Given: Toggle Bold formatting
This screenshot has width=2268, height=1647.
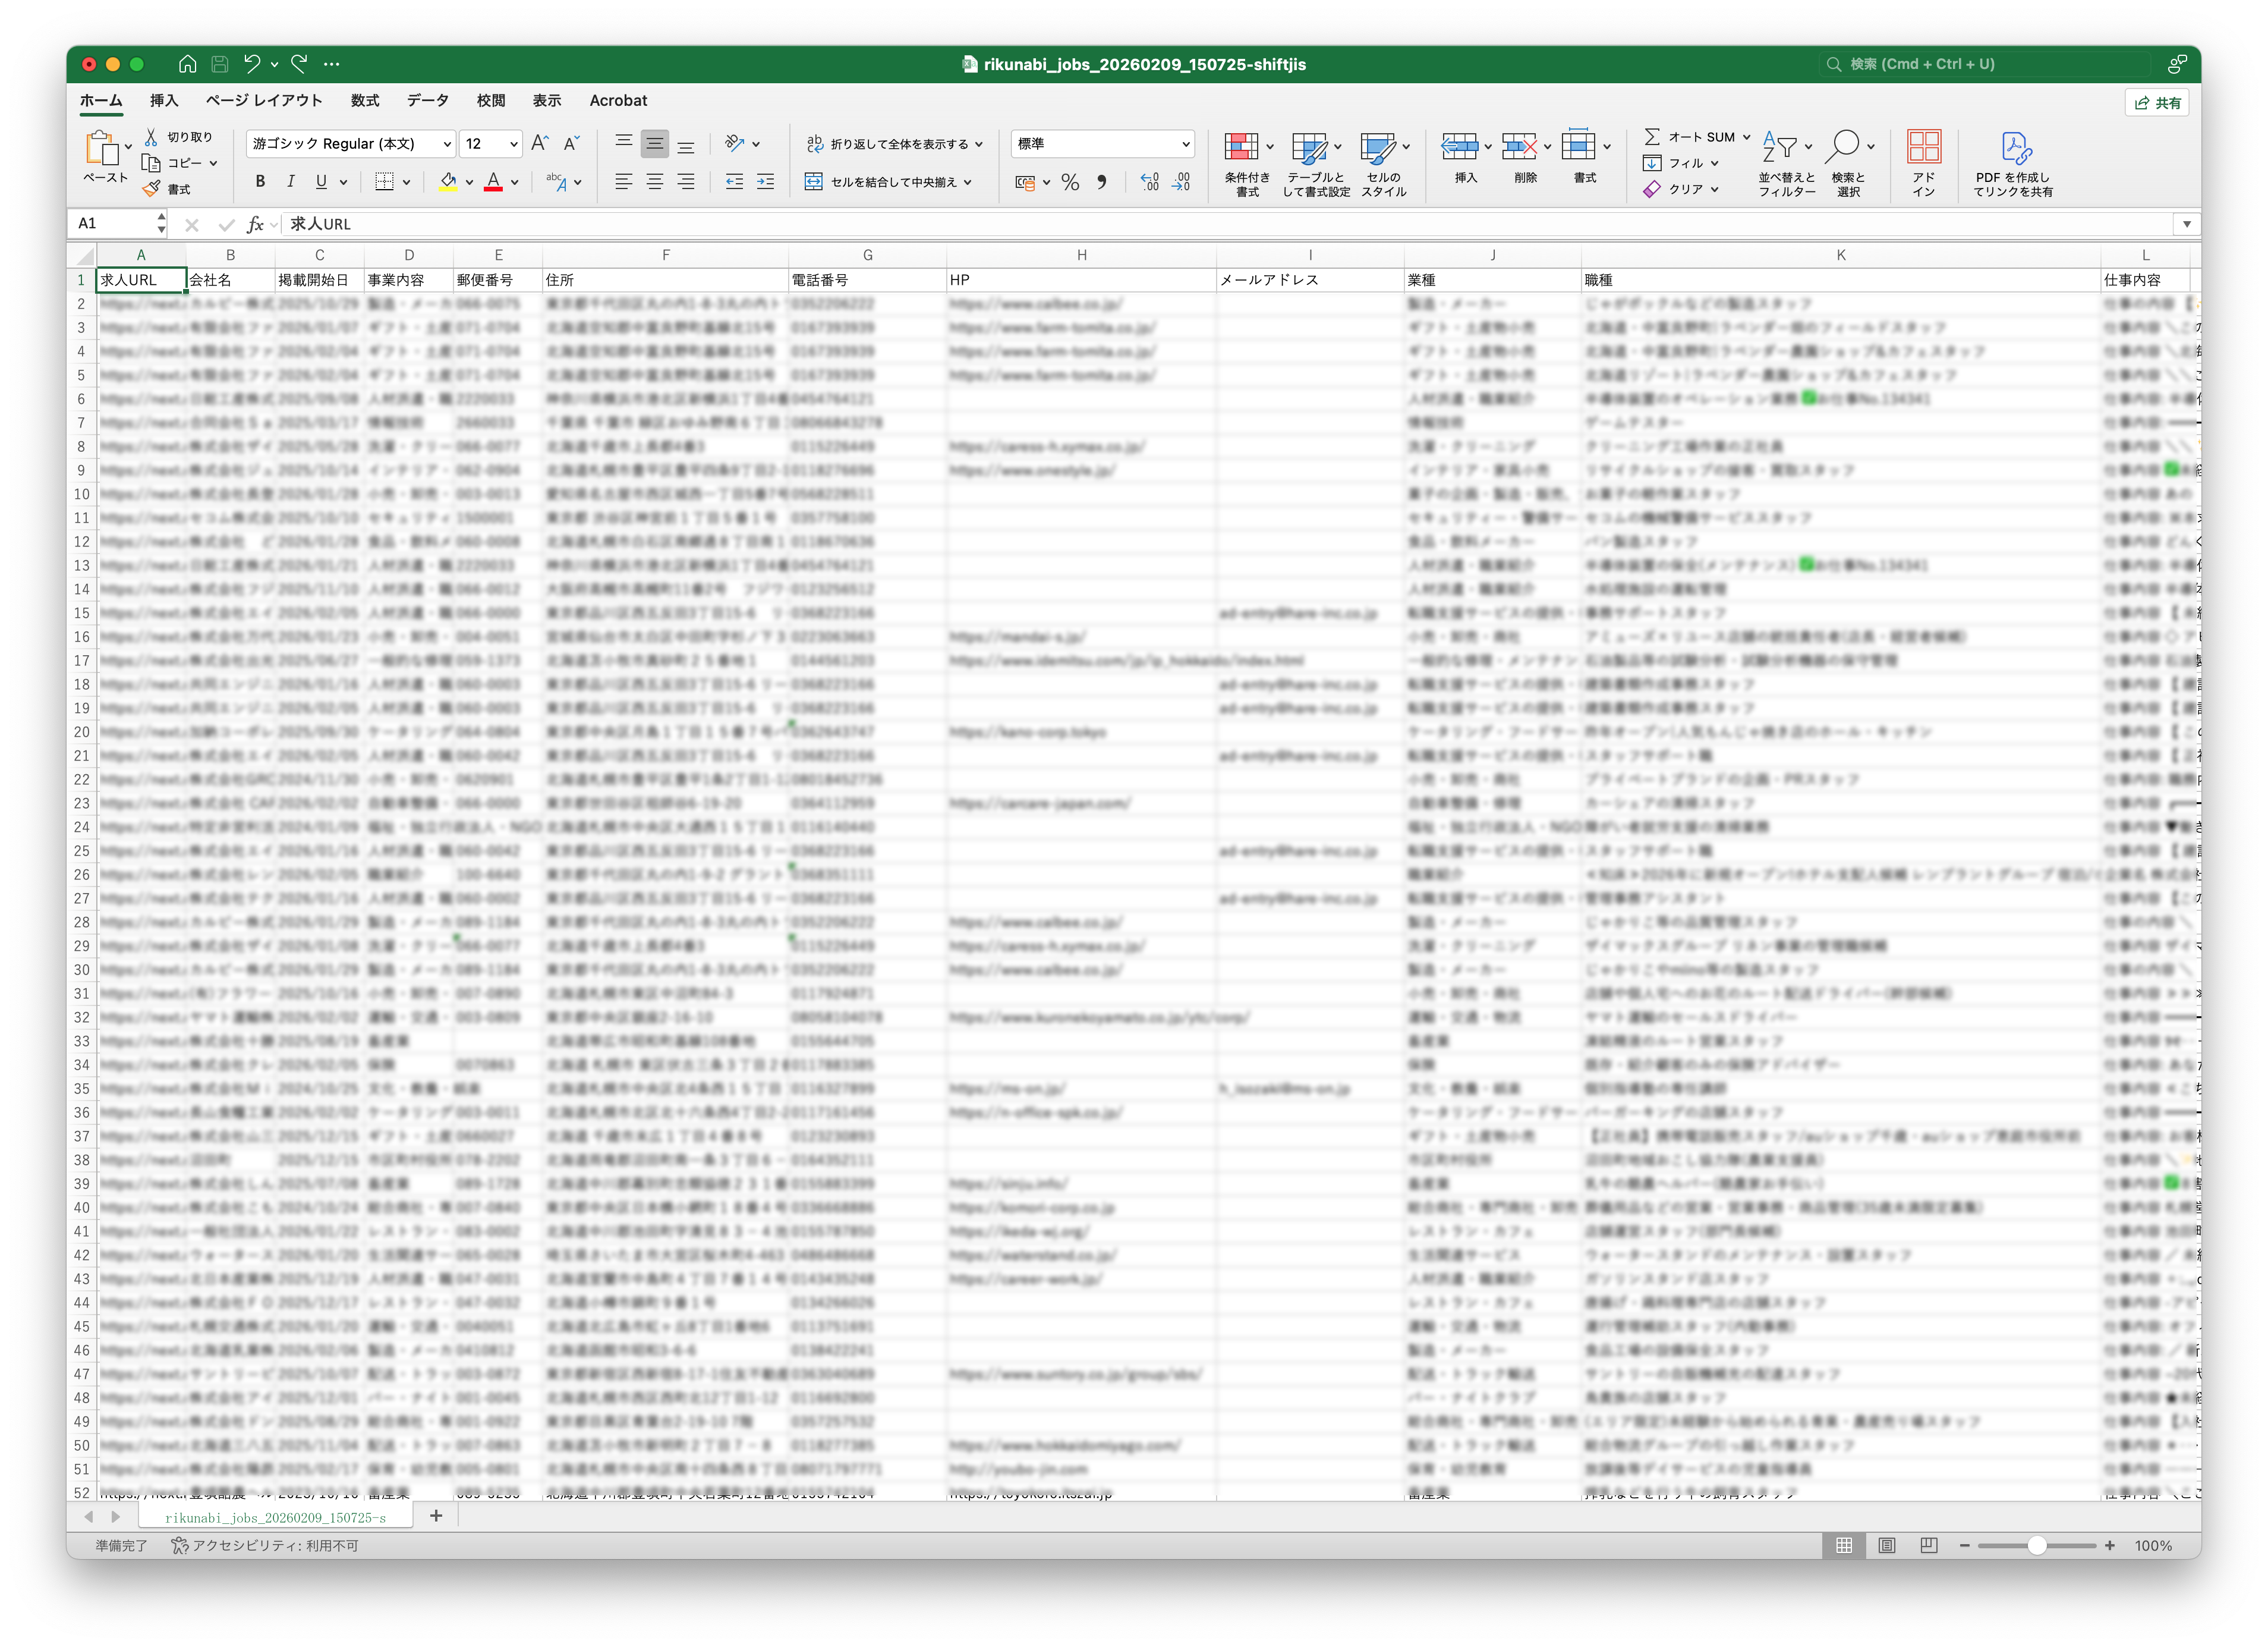Looking at the screenshot, I should (x=260, y=181).
